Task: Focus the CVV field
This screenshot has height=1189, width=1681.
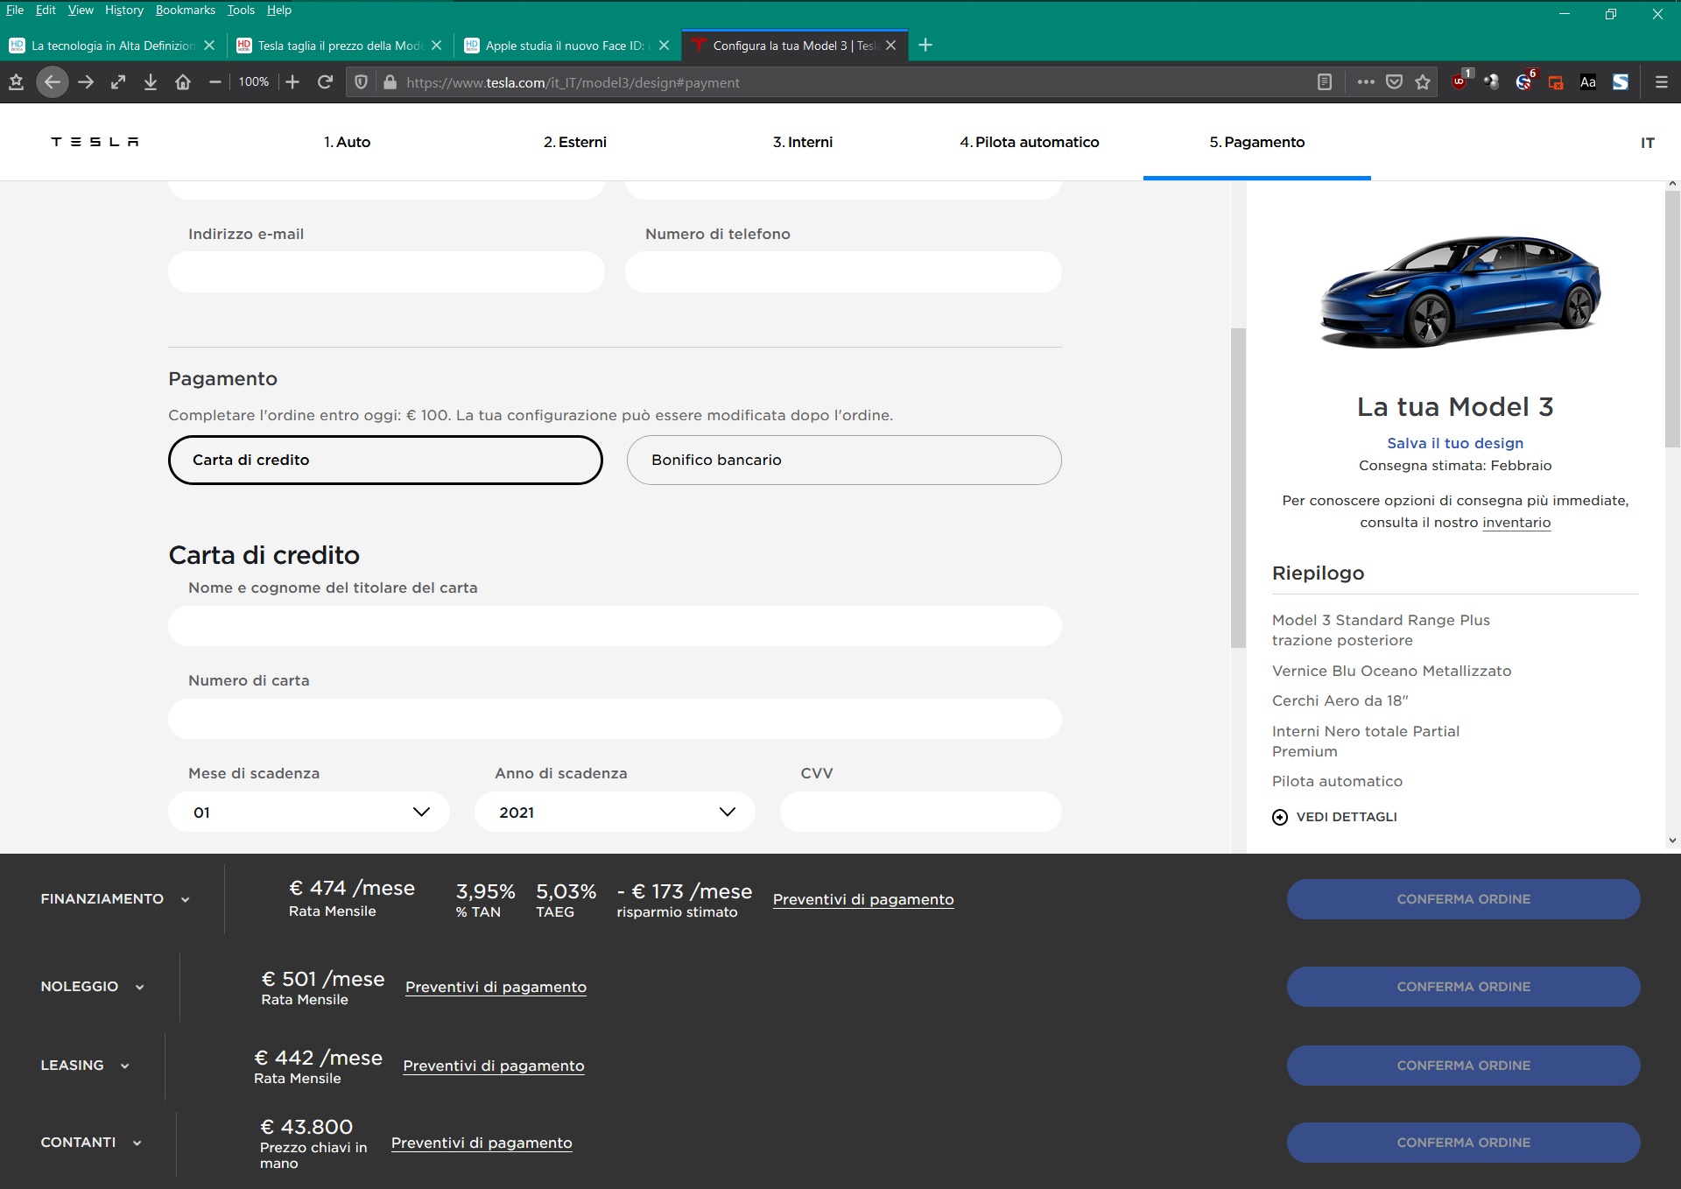Action: click(921, 812)
